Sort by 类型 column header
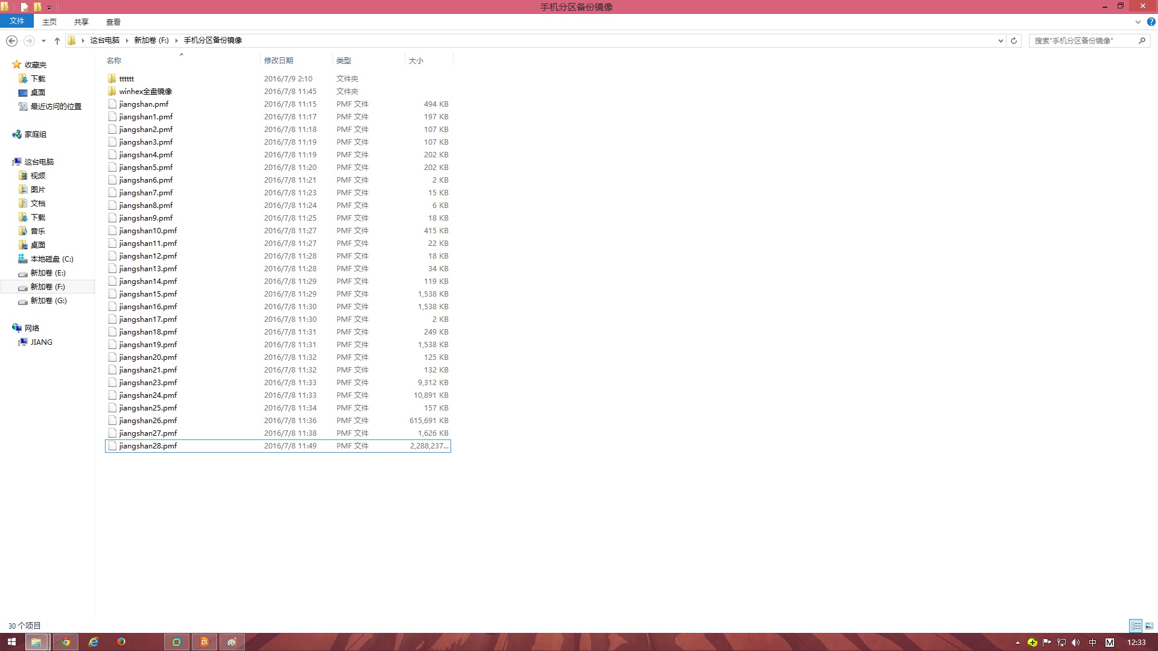Screen dimensions: 1158x651 344,60
